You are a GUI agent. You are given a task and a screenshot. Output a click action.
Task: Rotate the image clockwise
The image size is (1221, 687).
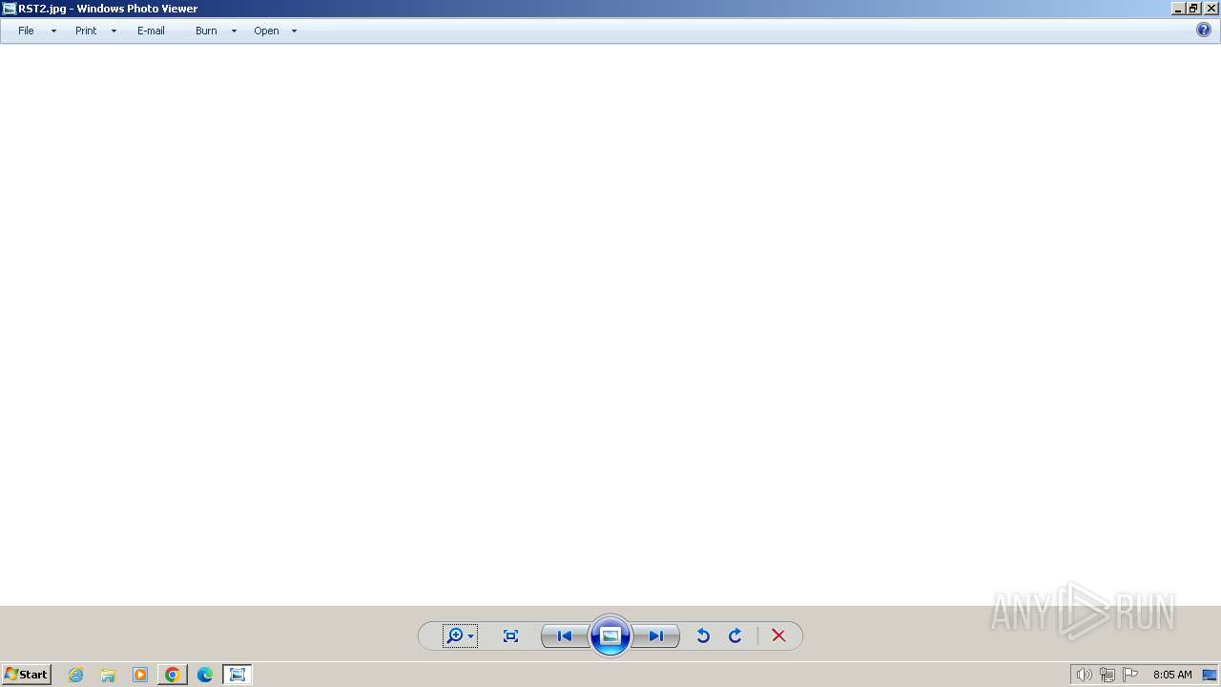click(735, 635)
